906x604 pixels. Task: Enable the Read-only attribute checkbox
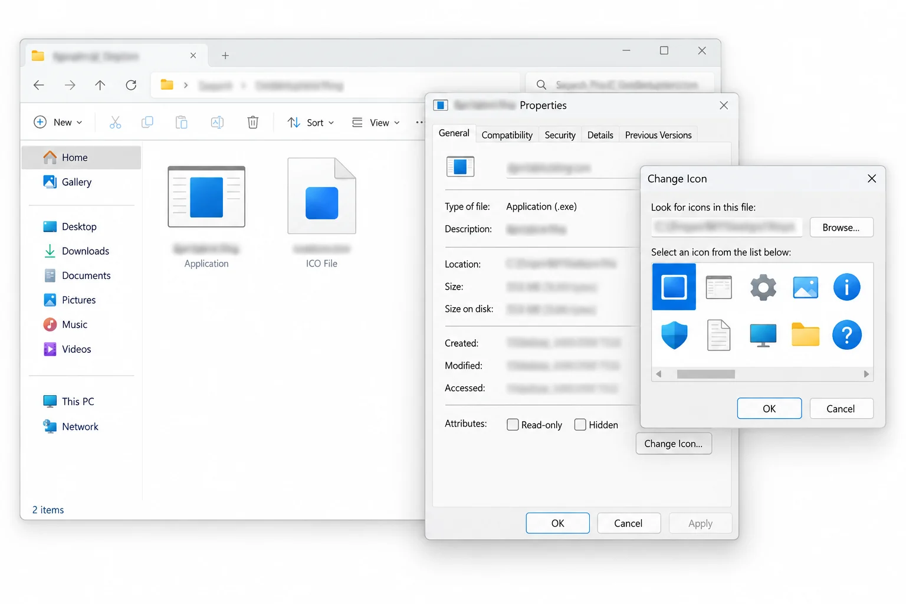[513, 425]
